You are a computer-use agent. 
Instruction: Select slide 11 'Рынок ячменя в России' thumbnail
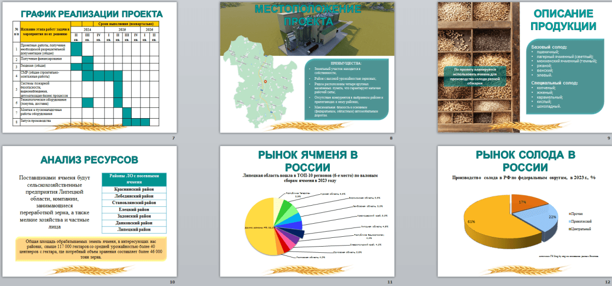coord(307,211)
